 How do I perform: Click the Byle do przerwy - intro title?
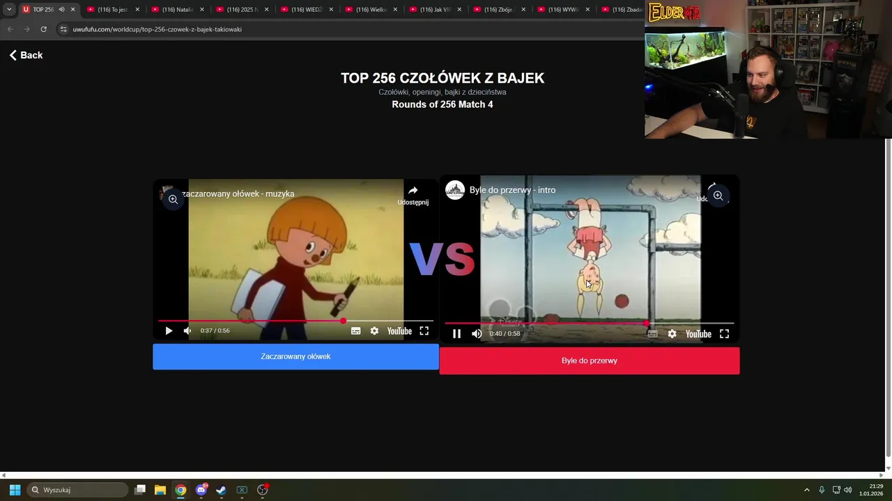click(x=512, y=190)
